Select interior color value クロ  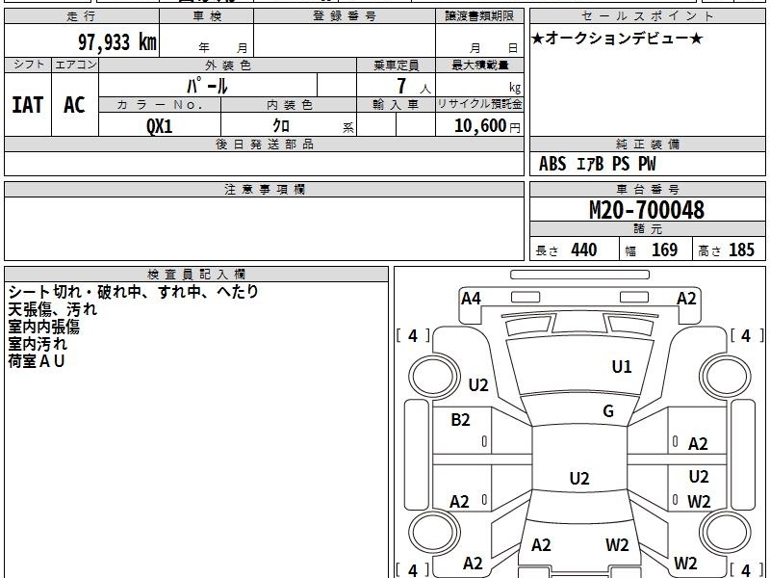(x=281, y=125)
